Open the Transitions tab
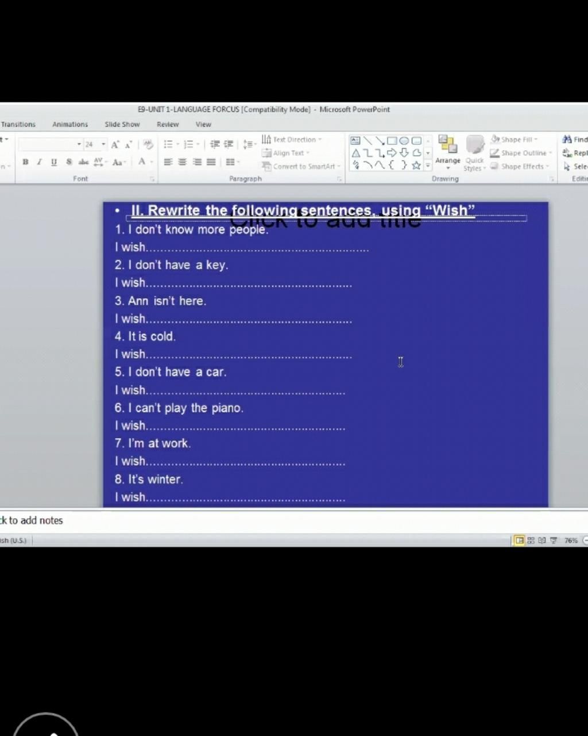 click(18, 124)
